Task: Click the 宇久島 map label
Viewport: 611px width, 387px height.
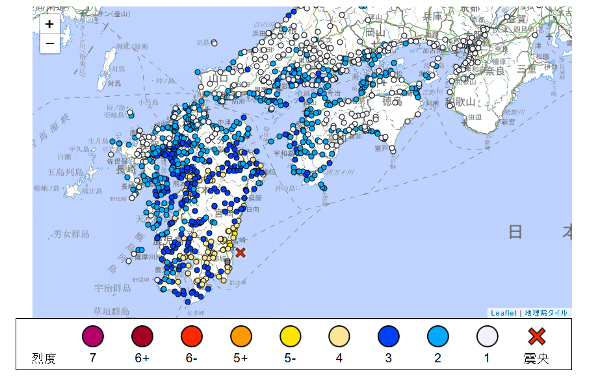Action: pyautogui.click(x=79, y=149)
